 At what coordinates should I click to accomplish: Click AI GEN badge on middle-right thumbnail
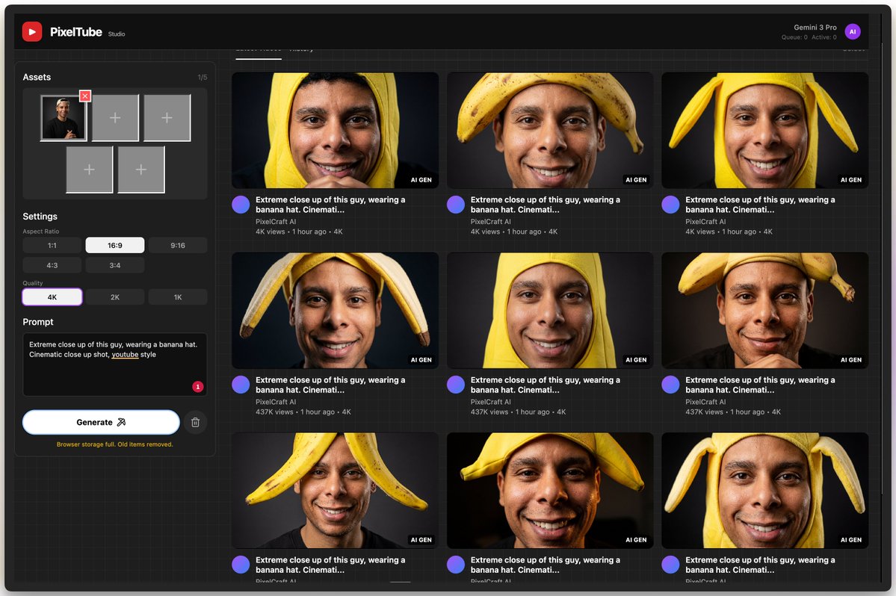pos(851,360)
